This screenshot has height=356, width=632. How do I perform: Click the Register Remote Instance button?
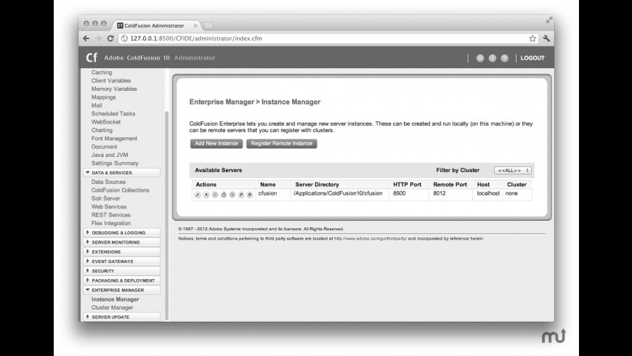click(282, 144)
